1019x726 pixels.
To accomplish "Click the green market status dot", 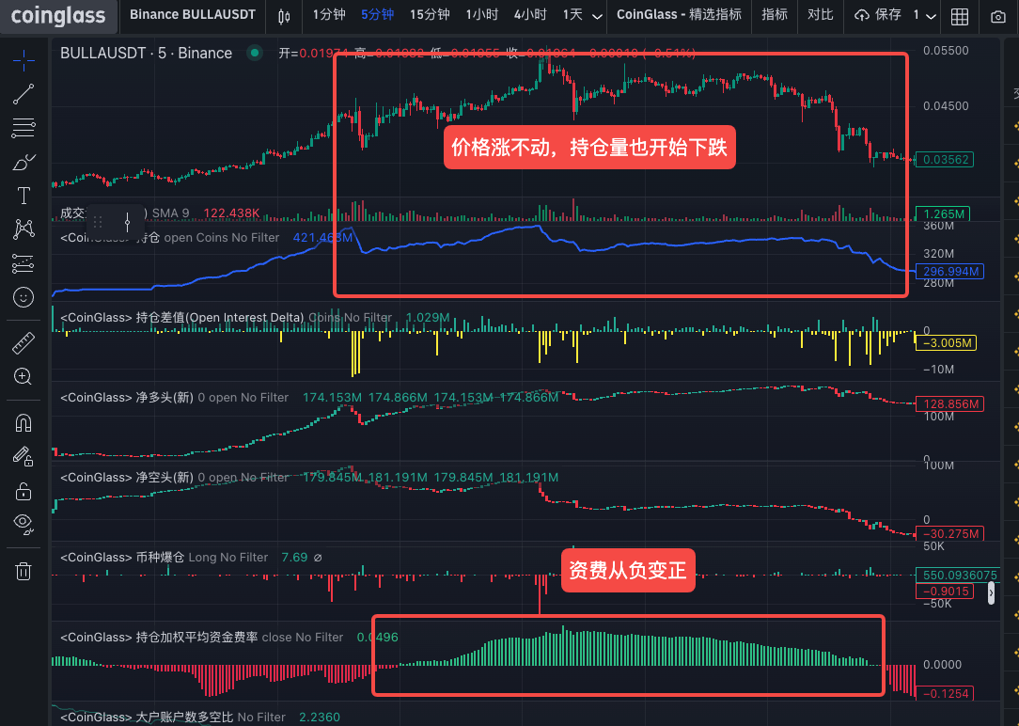I will pos(255,54).
